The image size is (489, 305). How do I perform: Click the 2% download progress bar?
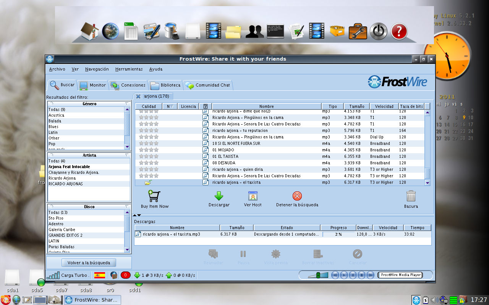pyautogui.click(x=338, y=234)
